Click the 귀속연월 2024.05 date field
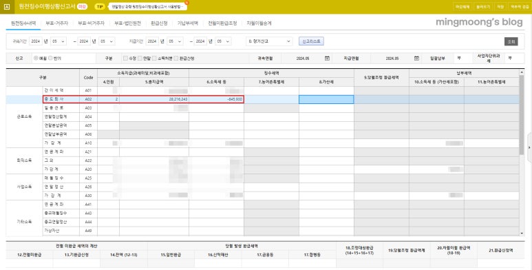 click(303, 59)
